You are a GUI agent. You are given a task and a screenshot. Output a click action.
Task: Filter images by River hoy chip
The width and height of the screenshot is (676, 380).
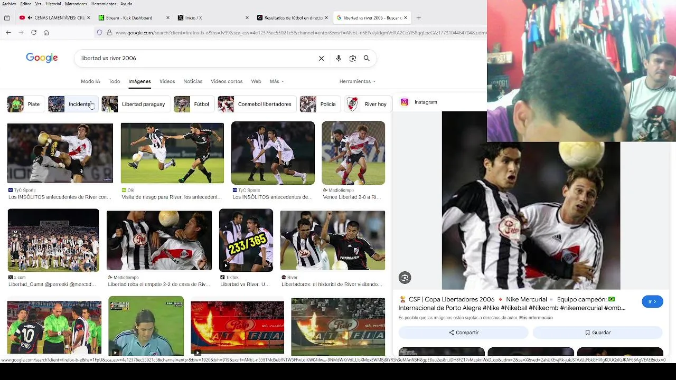coord(368,104)
